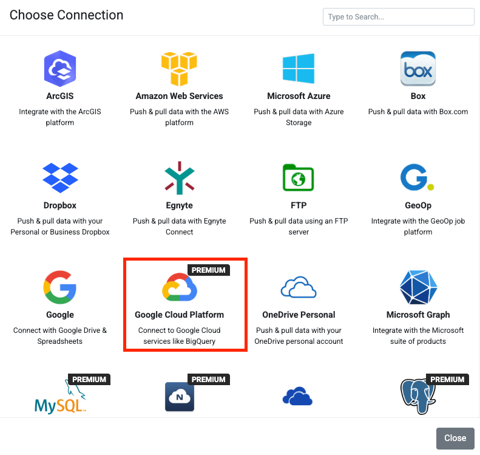
Task: Click the Egnyte title text
Action: pos(180,205)
